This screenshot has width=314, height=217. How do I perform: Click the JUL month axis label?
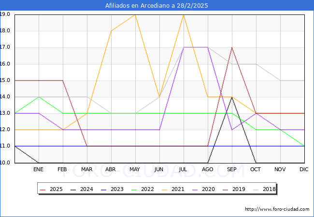click(183, 169)
